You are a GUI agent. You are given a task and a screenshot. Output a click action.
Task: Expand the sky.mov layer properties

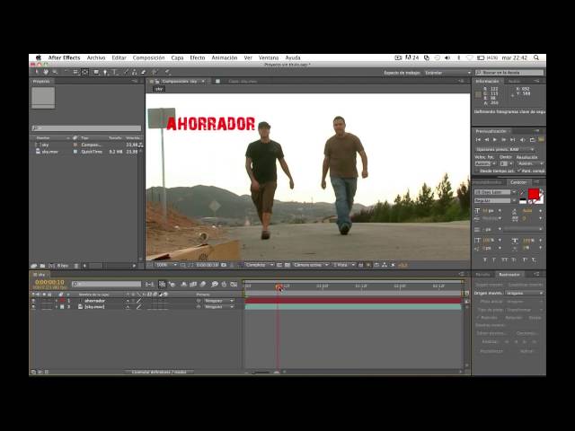point(57,307)
